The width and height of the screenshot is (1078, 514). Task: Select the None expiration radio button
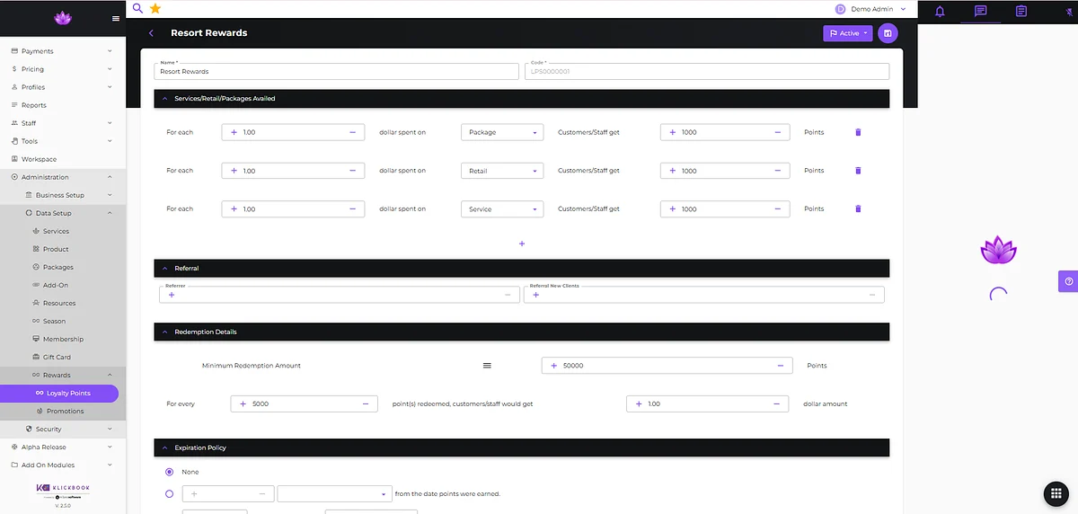[x=169, y=472]
